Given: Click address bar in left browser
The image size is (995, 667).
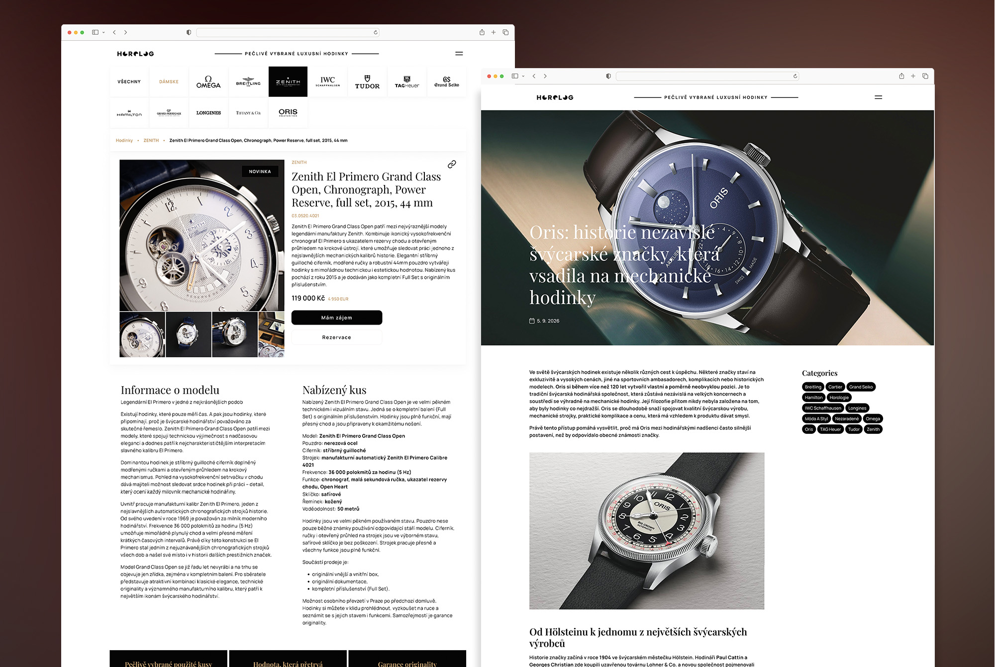Looking at the screenshot, I should 288,32.
